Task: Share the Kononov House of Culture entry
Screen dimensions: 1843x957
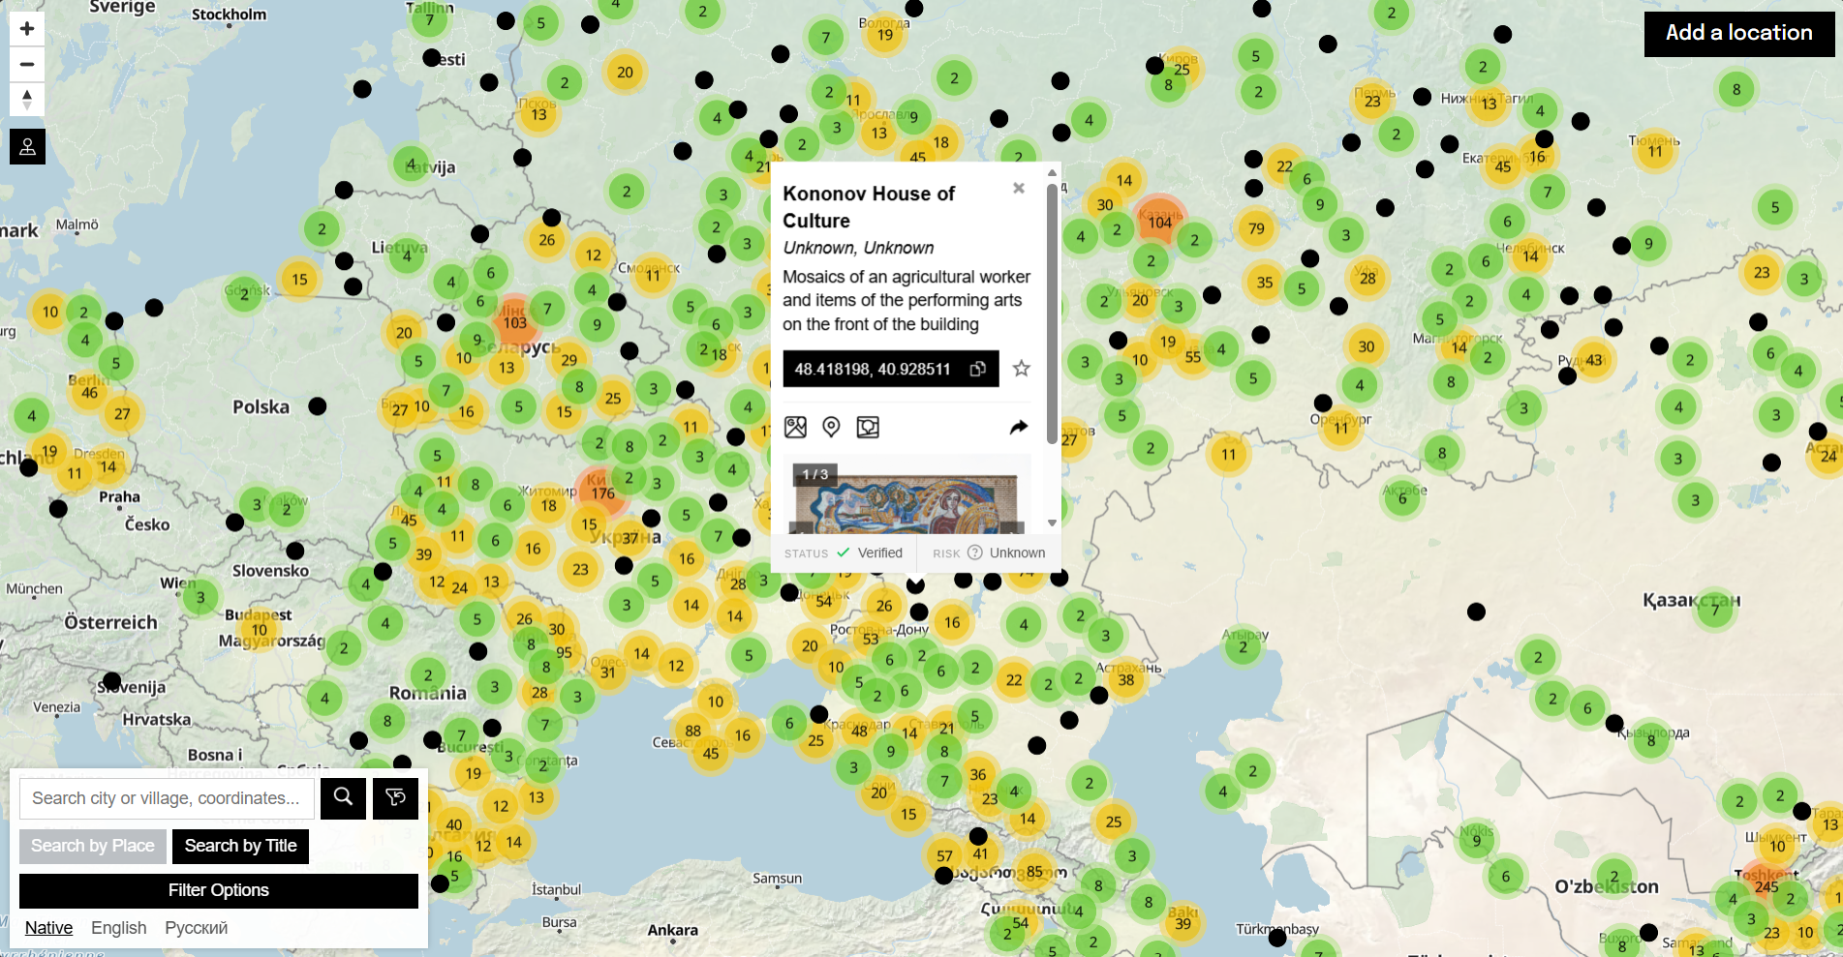Action: point(1018,427)
